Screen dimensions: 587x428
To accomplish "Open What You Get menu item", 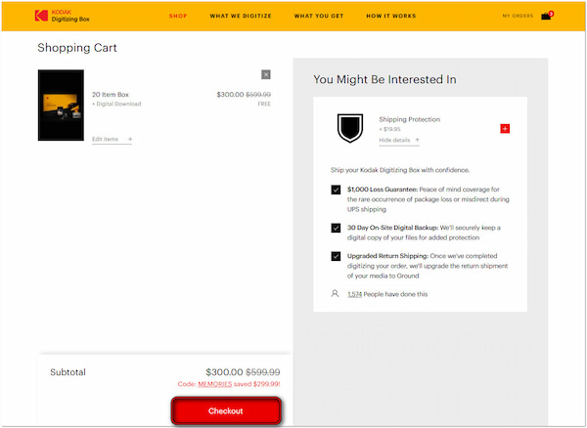I will click(319, 16).
